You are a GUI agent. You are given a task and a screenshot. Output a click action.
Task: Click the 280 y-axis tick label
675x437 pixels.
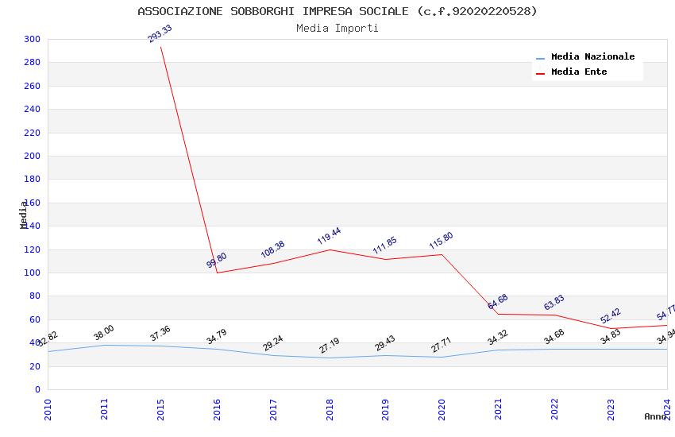tap(33, 63)
